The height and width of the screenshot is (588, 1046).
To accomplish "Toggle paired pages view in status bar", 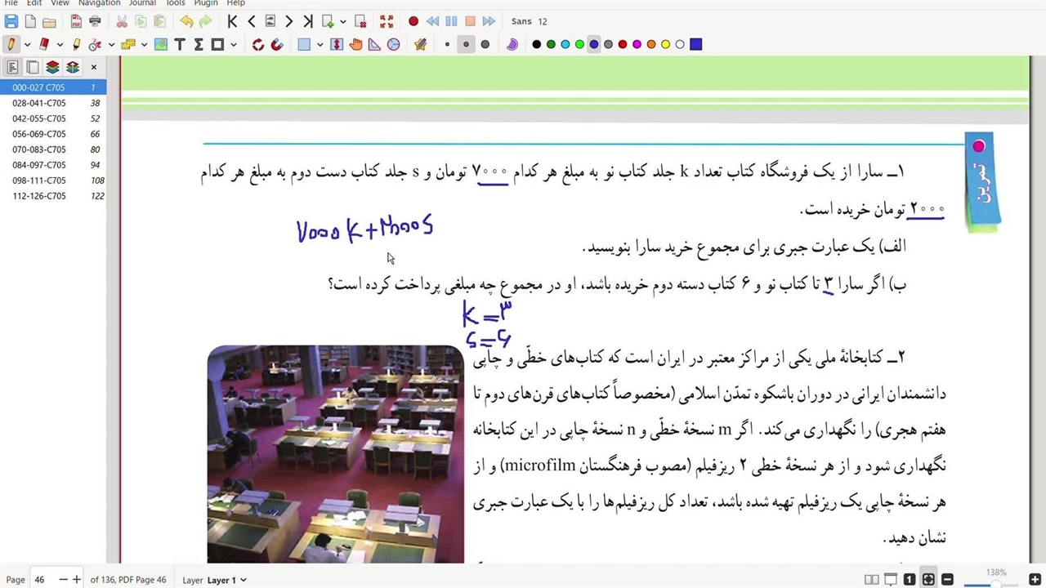I will [x=872, y=580].
